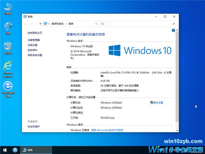Open the browser icon pinned on taskbar
The height and width of the screenshot is (154, 205).
point(15,150)
